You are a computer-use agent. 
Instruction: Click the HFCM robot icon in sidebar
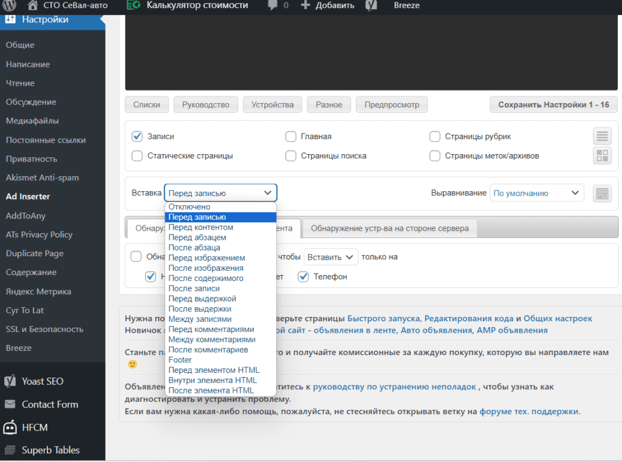pos(10,427)
